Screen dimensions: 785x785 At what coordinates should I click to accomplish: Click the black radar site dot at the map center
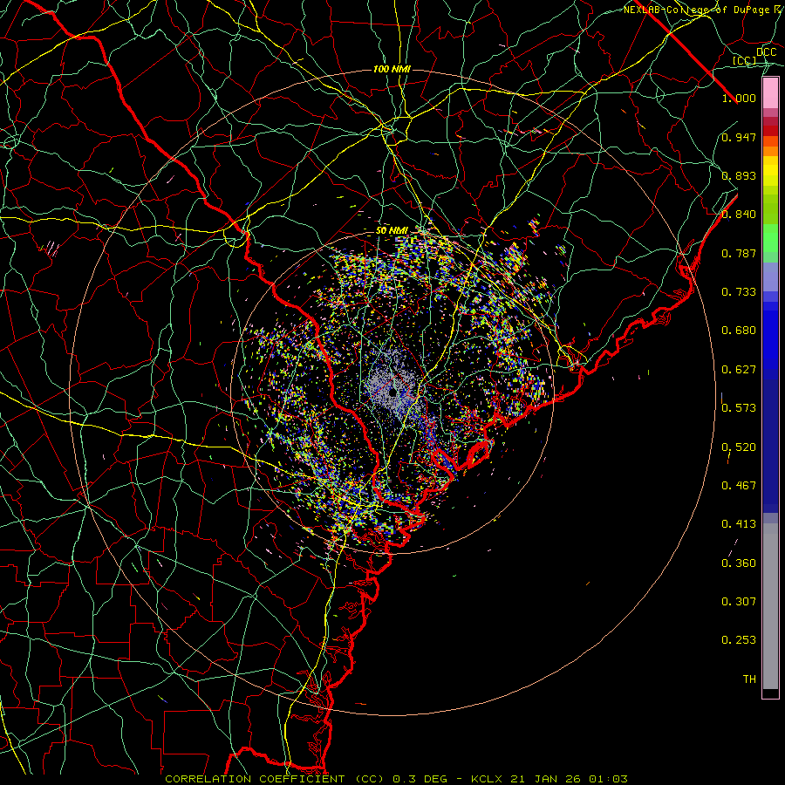point(392,393)
